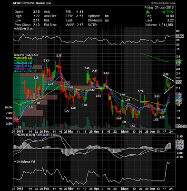Viewport: 187px width, 191px height.
Task: Click the RSI current value tag 67.16 on right axis
Action: click(x=179, y=36)
